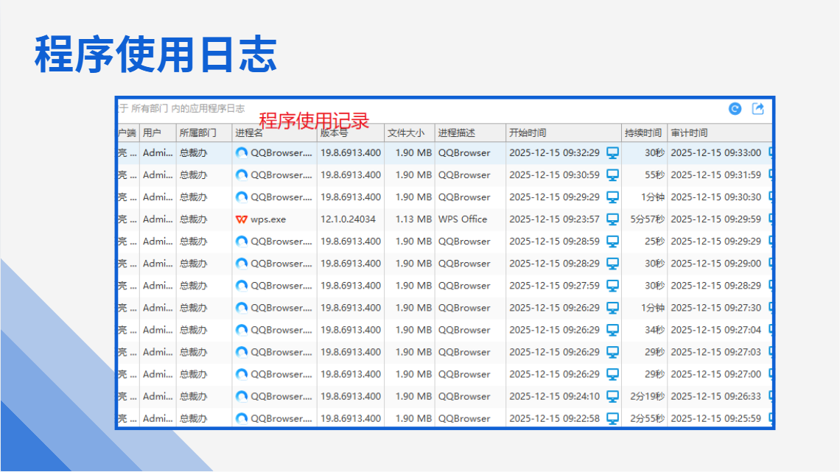Image resolution: width=840 pixels, height=472 pixels.
Task: Click QQBrowser icon in row starting 09:32:29
Action: (242, 153)
